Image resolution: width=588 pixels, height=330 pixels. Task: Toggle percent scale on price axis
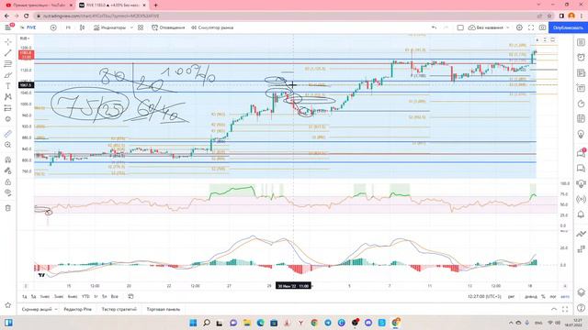[x=543, y=296]
